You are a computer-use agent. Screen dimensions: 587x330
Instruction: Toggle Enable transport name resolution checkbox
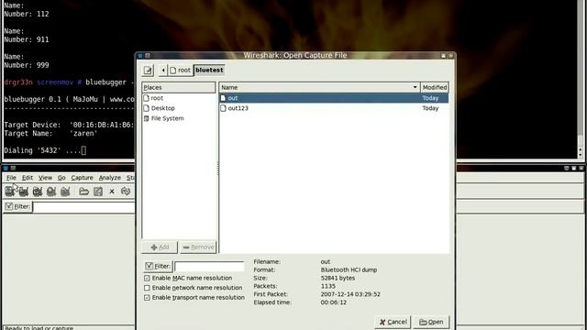(147, 297)
